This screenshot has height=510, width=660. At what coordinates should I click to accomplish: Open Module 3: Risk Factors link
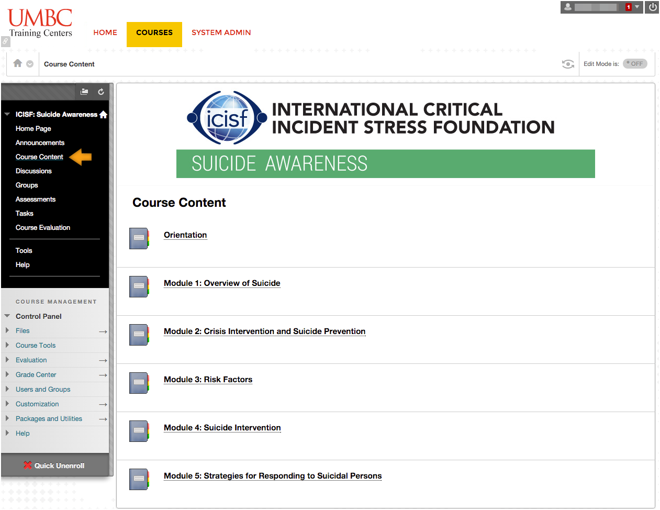click(208, 379)
